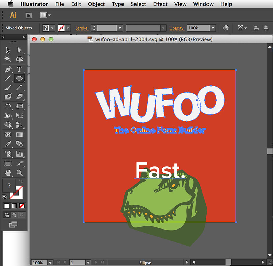Click the Recolor Artwork wheel icon
The height and width of the screenshot is (266, 273).
(226, 28)
